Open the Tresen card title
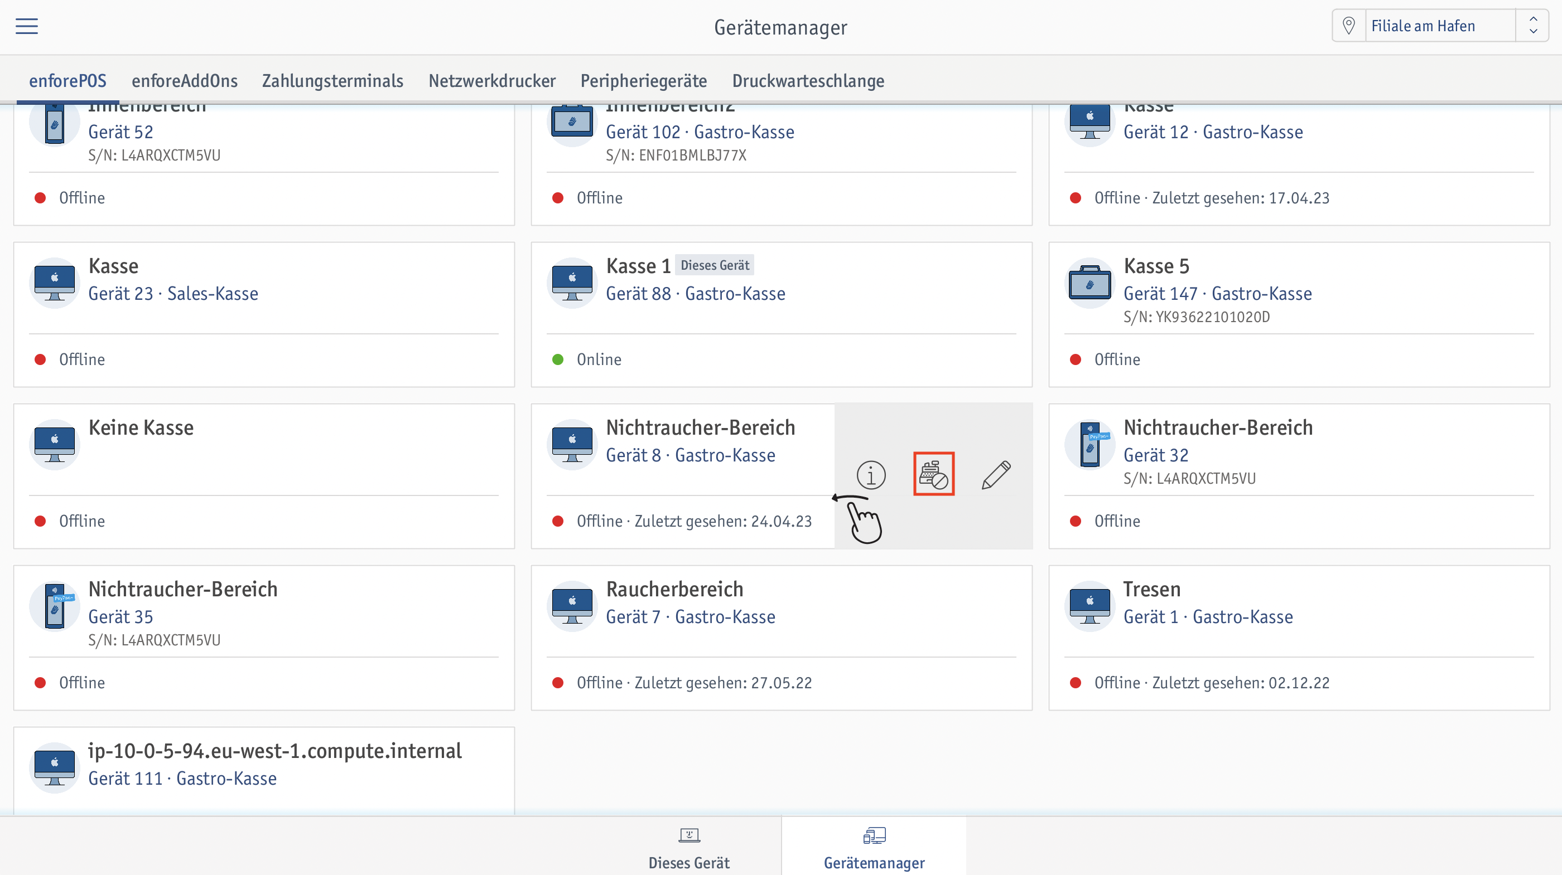1562x875 pixels. point(1151,590)
